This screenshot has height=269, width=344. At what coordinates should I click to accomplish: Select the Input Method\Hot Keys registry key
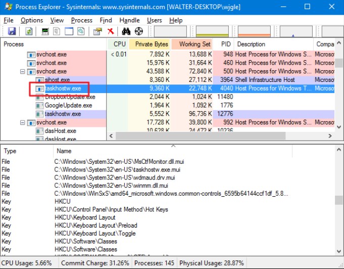111,209
